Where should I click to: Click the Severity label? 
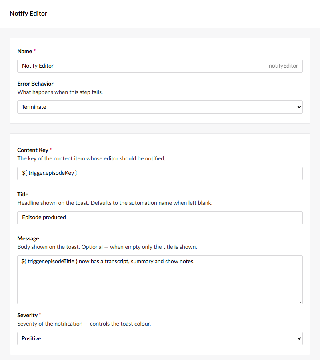27,315
